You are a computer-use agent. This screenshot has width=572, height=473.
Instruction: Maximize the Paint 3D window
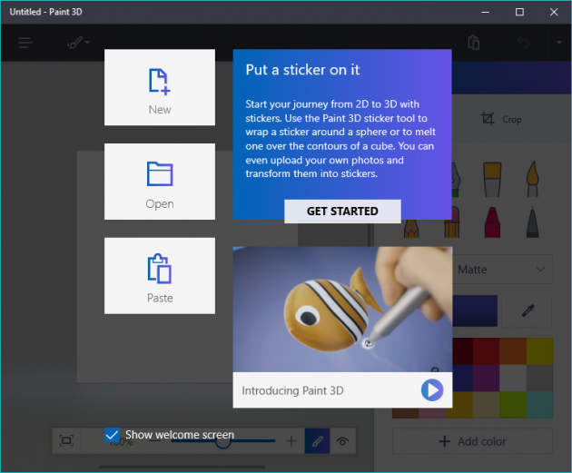[x=519, y=12]
